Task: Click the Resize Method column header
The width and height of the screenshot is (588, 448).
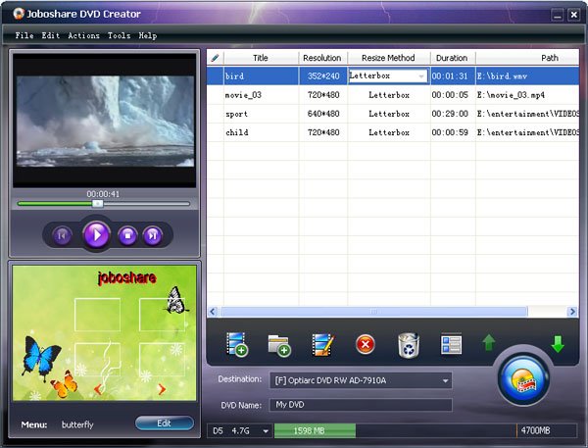Action: pos(388,58)
